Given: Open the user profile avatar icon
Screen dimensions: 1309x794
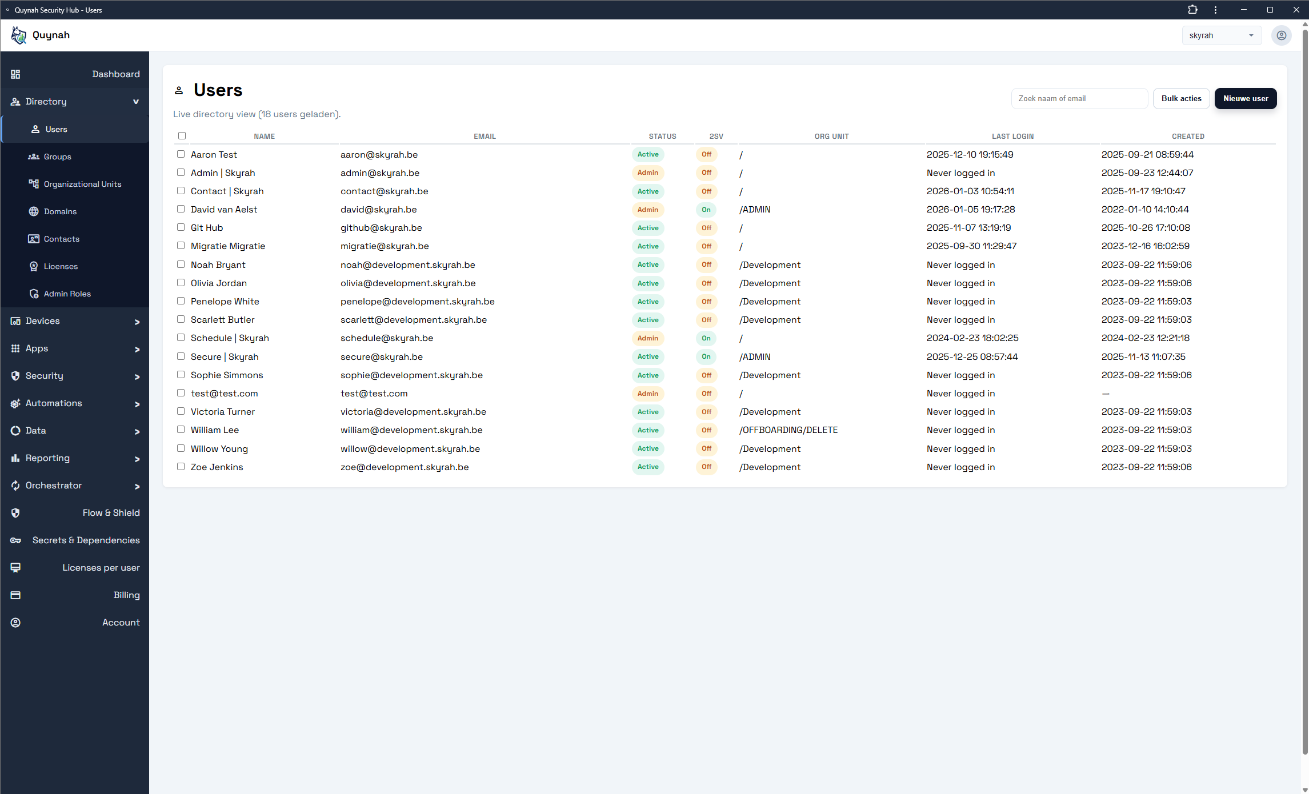Looking at the screenshot, I should click(1281, 35).
